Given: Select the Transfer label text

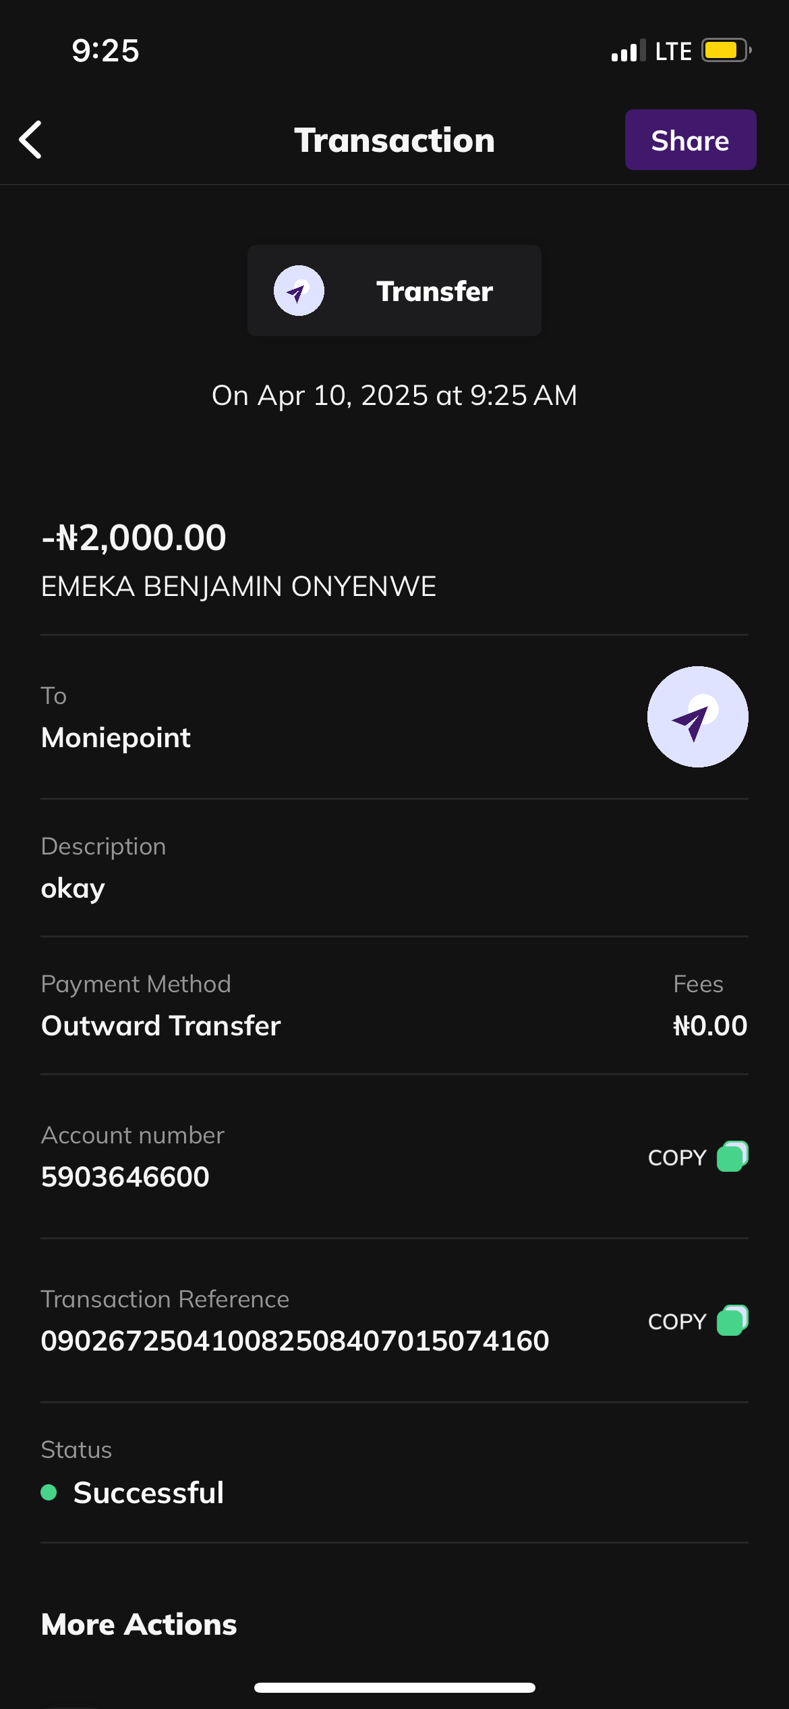Looking at the screenshot, I should click(x=434, y=292).
